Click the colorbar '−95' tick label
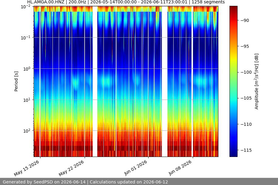 (245, 46)
